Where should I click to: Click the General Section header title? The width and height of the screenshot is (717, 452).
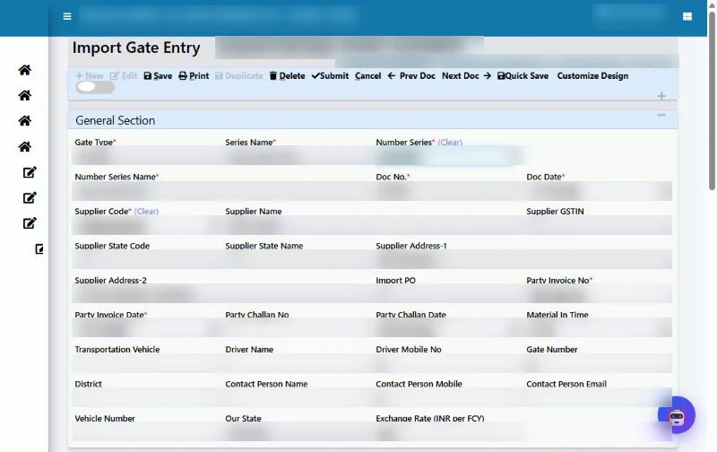click(116, 120)
